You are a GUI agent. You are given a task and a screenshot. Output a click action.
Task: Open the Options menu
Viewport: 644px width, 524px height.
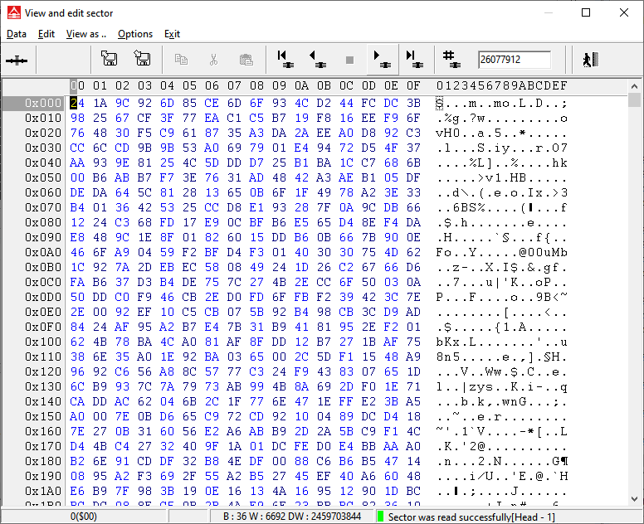click(135, 34)
